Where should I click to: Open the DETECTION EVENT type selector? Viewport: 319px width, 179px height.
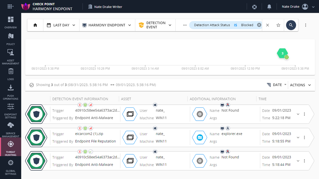click(155, 25)
